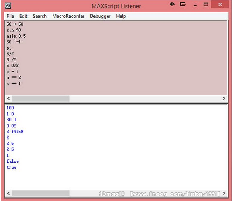232x201 pixels.
Task: Click the line '5./2'
Action: [12, 60]
